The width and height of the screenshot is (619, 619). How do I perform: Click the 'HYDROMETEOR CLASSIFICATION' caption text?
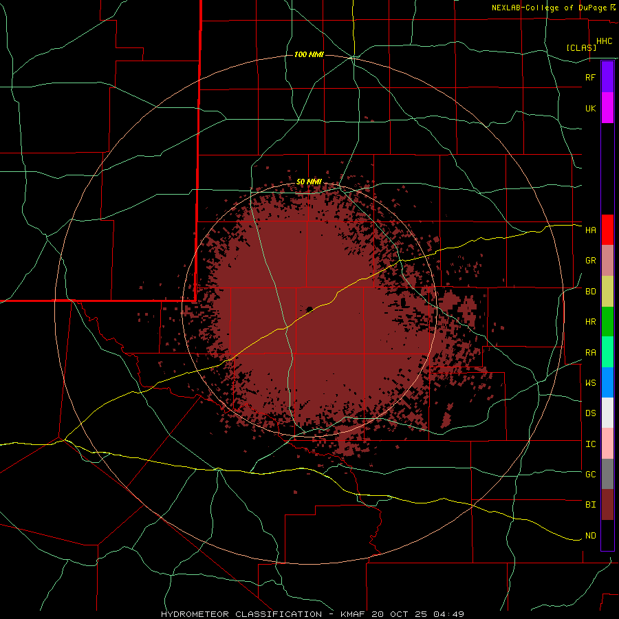pos(241,614)
